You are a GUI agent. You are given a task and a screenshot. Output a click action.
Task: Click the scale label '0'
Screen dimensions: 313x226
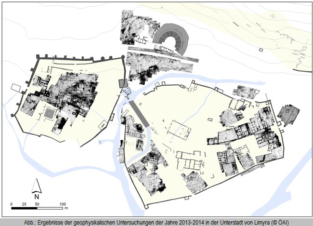[x=12, y=204]
